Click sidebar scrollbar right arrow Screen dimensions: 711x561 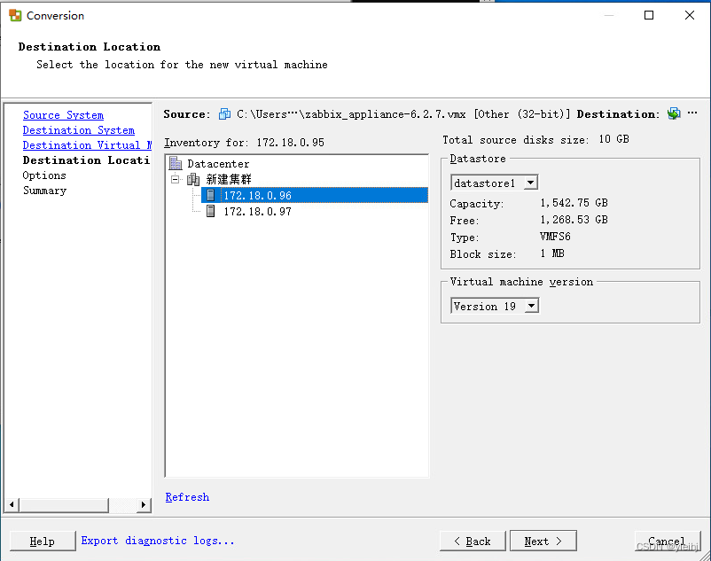coord(144,504)
